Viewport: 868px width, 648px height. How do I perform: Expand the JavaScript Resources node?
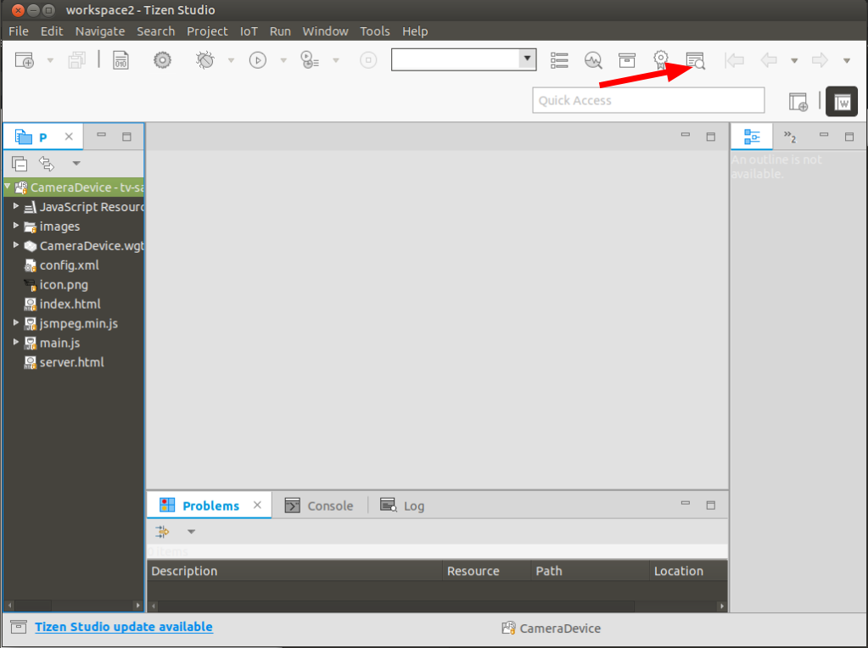16,206
